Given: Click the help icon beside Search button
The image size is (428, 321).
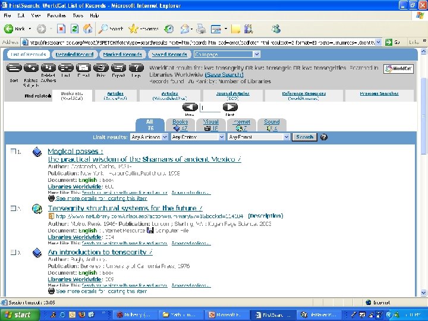Looking at the screenshot, I should pyautogui.click(x=324, y=137).
